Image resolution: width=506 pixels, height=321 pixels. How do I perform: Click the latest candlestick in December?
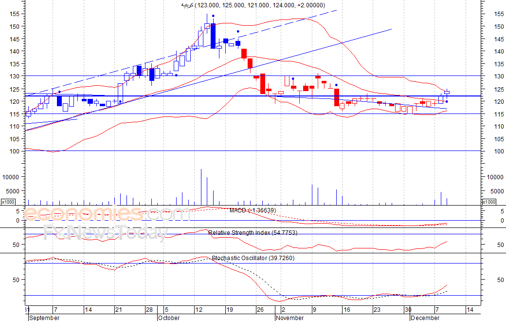[x=447, y=93]
